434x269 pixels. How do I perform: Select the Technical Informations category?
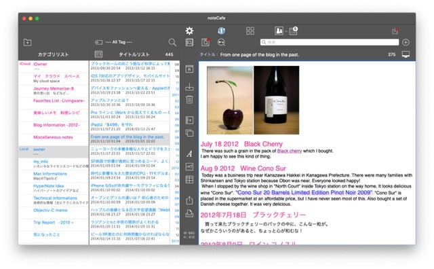click(54, 201)
